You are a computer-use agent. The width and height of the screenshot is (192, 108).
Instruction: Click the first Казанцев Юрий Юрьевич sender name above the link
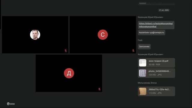point(151,17)
